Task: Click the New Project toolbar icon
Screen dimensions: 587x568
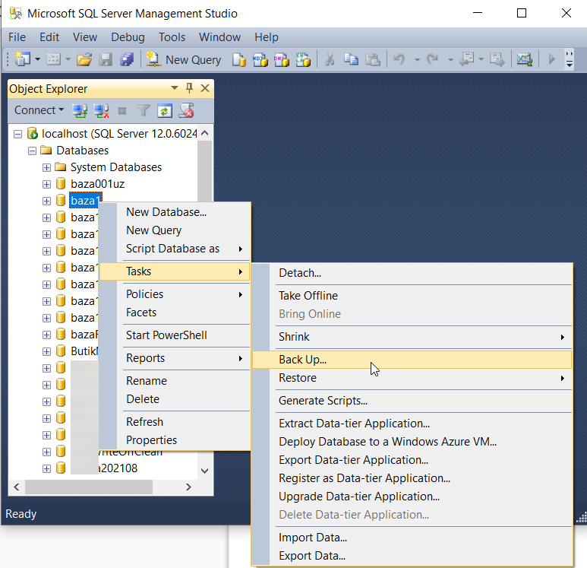Action: tap(23, 59)
